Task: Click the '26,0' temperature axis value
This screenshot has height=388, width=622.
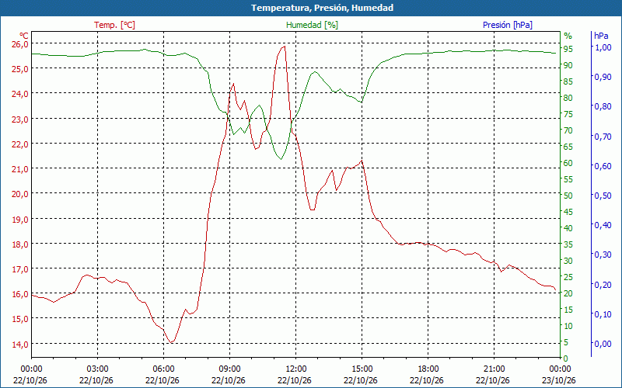Action: tap(21, 44)
